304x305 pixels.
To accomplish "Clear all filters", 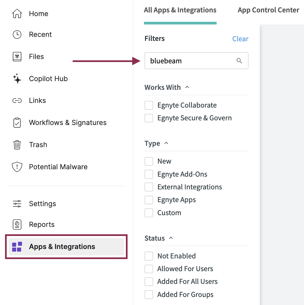I will pos(240,39).
